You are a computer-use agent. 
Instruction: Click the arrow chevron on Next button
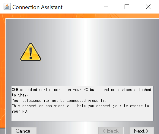(147, 131)
